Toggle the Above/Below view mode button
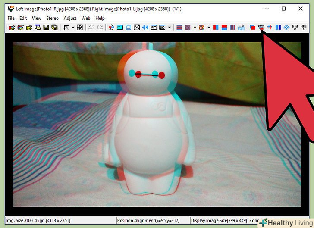 click(x=224, y=27)
